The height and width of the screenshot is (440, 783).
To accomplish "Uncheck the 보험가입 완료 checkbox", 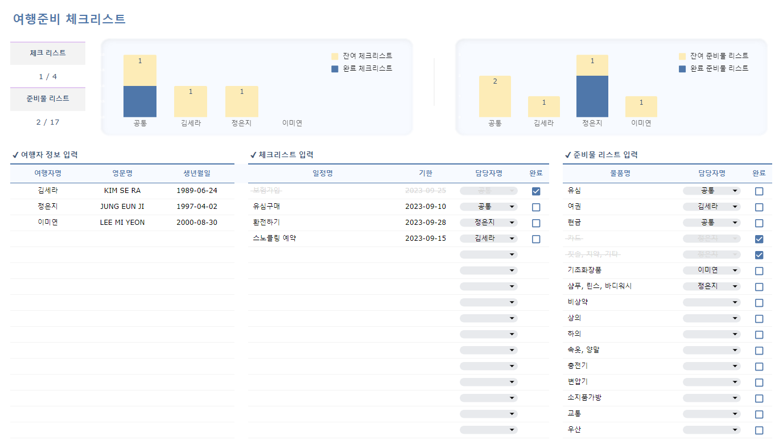I will pyautogui.click(x=536, y=191).
